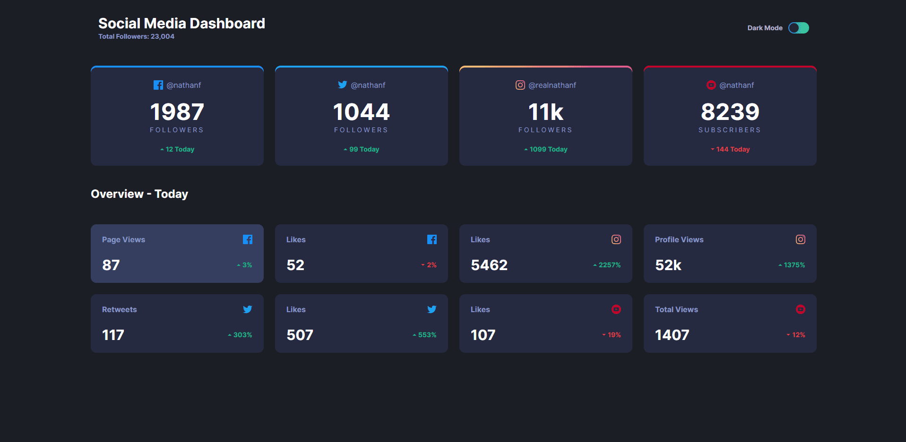Click the Instagram icon beside @realnathanf
The image size is (906, 442).
click(x=520, y=85)
